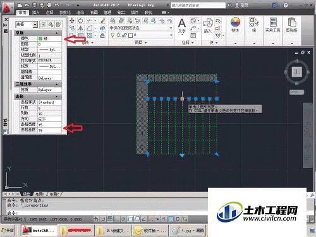316x237 pixels.
Task: Toggle snap mode in the status bar
Action: pyautogui.click(x=103, y=219)
